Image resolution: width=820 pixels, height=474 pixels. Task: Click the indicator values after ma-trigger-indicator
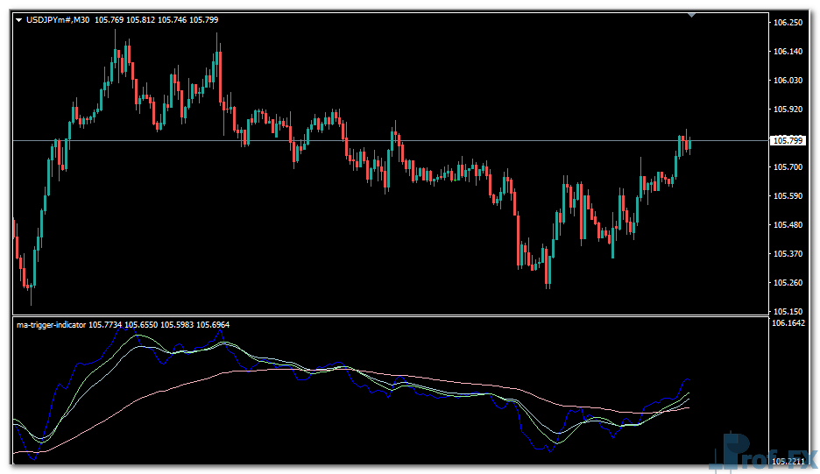coord(159,324)
